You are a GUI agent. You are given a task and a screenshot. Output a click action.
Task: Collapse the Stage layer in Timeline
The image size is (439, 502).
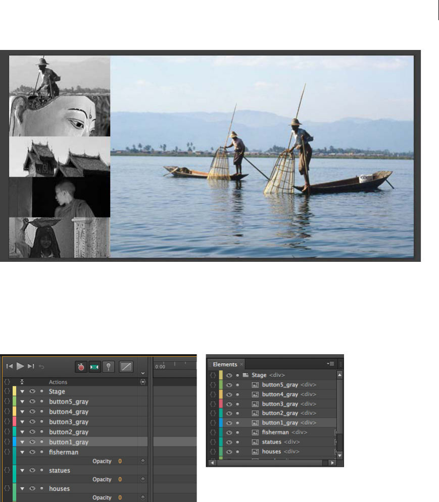point(22,392)
